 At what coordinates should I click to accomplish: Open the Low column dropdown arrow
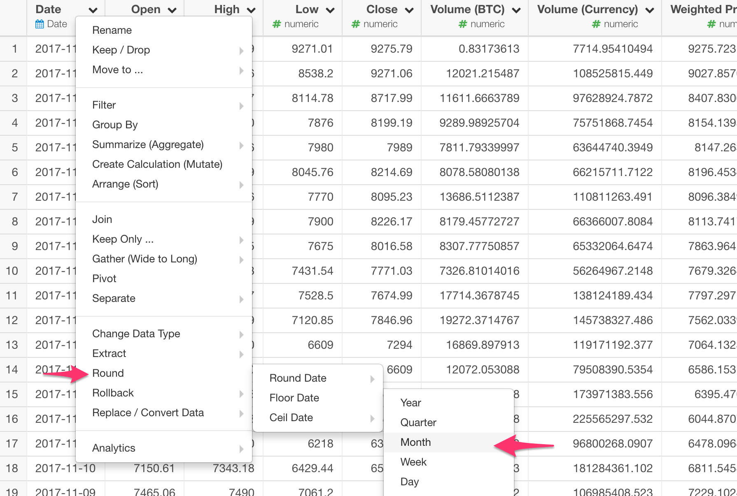[330, 10]
